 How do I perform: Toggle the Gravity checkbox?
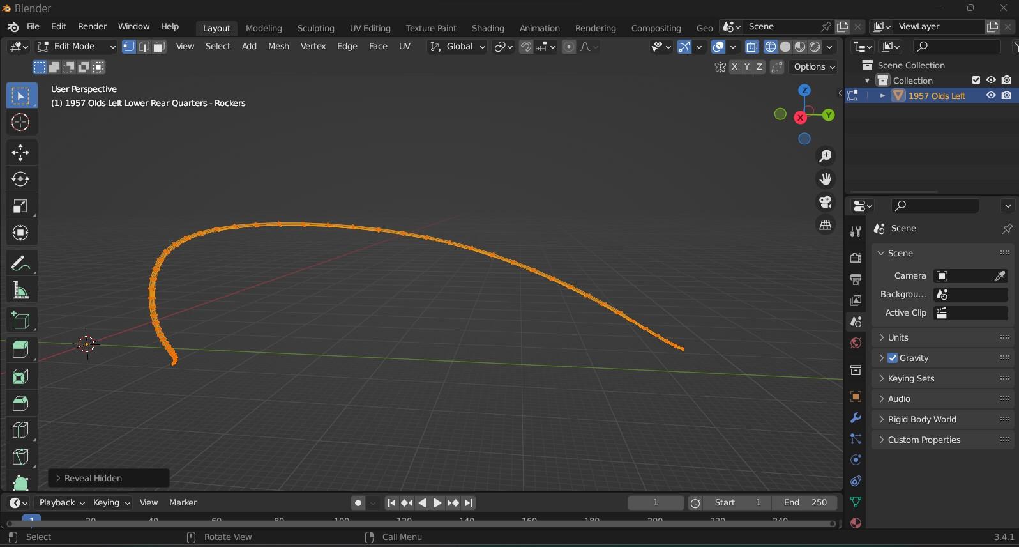[893, 358]
